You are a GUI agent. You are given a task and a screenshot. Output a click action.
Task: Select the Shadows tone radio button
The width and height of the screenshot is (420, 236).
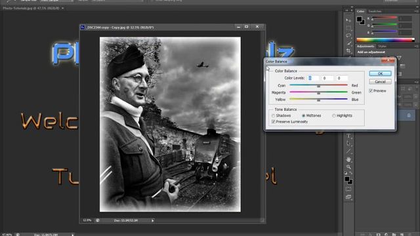[273, 116]
